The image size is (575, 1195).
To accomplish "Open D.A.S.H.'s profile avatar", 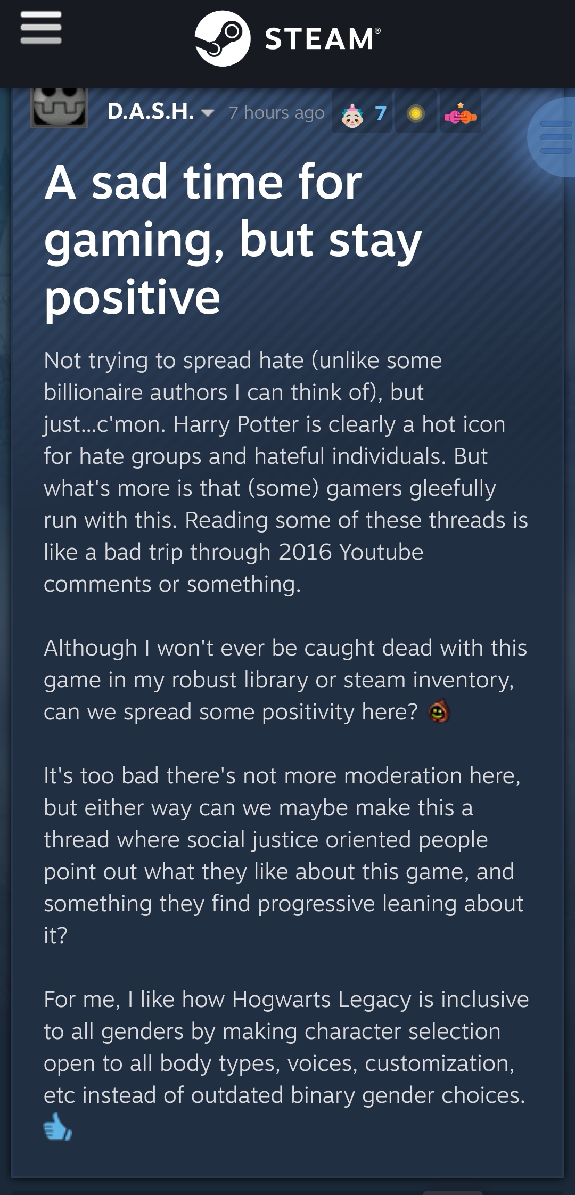I will click(59, 108).
